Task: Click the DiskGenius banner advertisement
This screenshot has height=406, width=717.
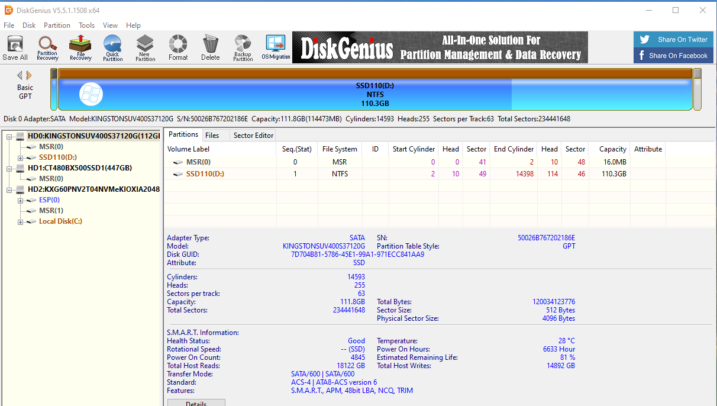Action: [x=440, y=47]
